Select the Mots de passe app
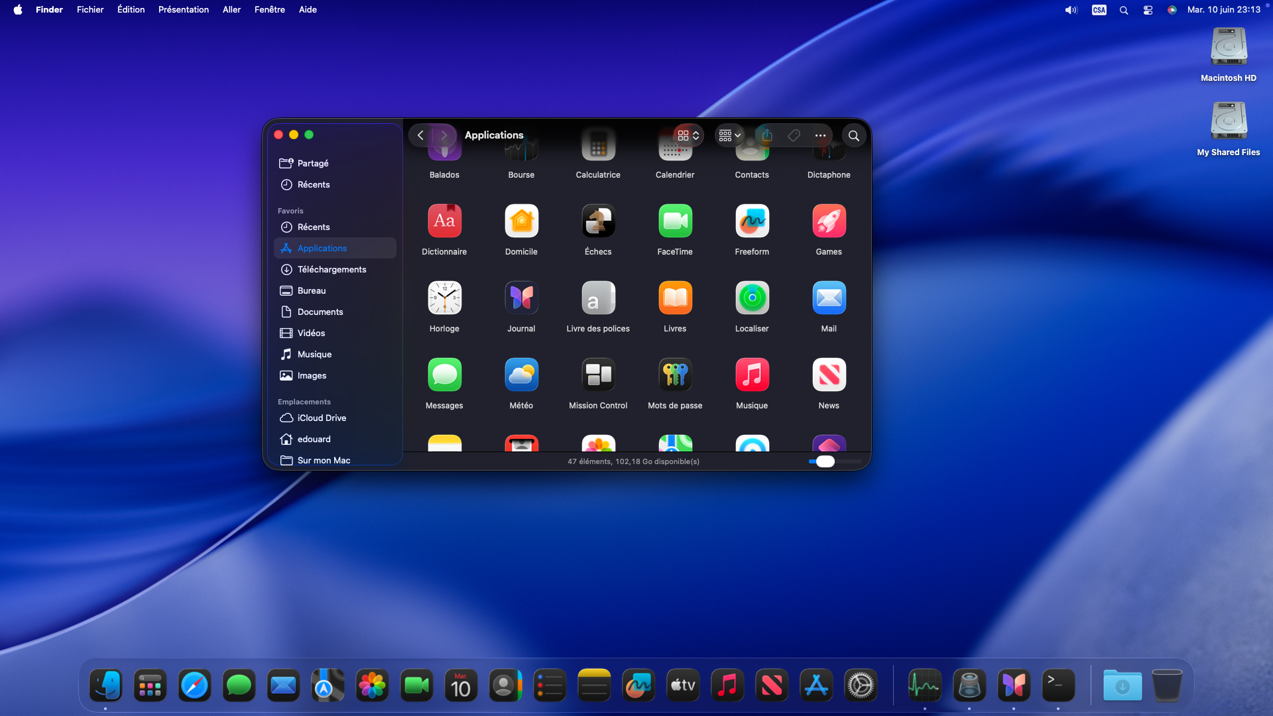This screenshot has width=1273, height=716. [x=675, y=375]
